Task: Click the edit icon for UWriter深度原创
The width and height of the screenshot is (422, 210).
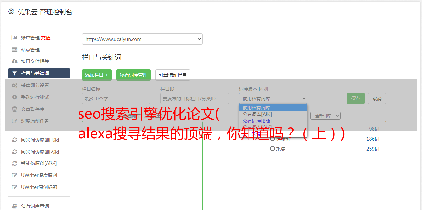Action: pyautogui.click(x=15, y=175)
